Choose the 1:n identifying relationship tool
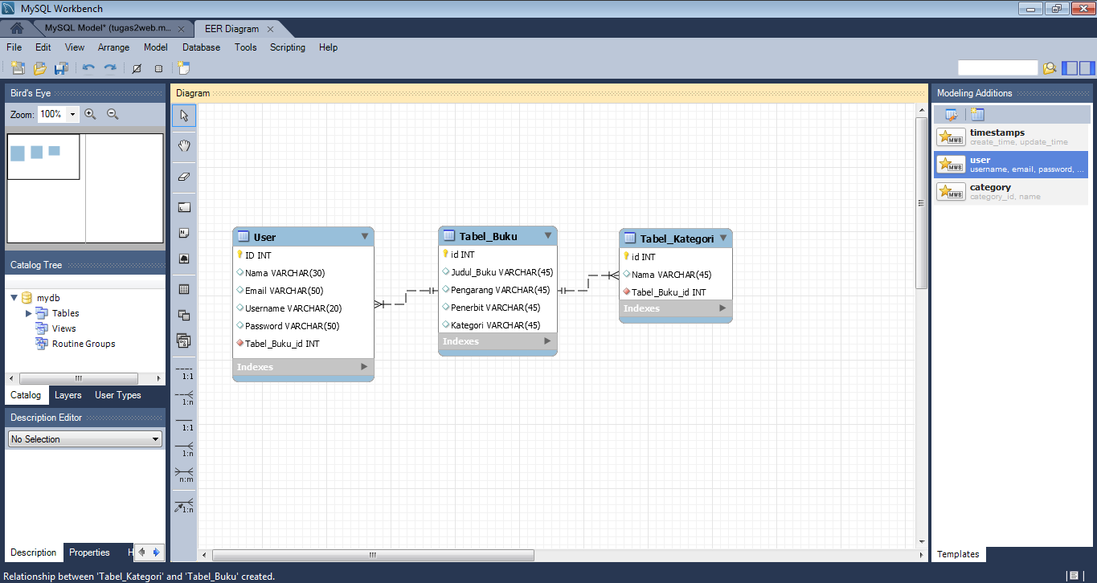This screenshot has height=583, width=1097. pos(183,451)
